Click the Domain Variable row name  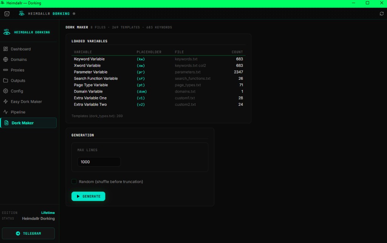click(x=88, y=91)
